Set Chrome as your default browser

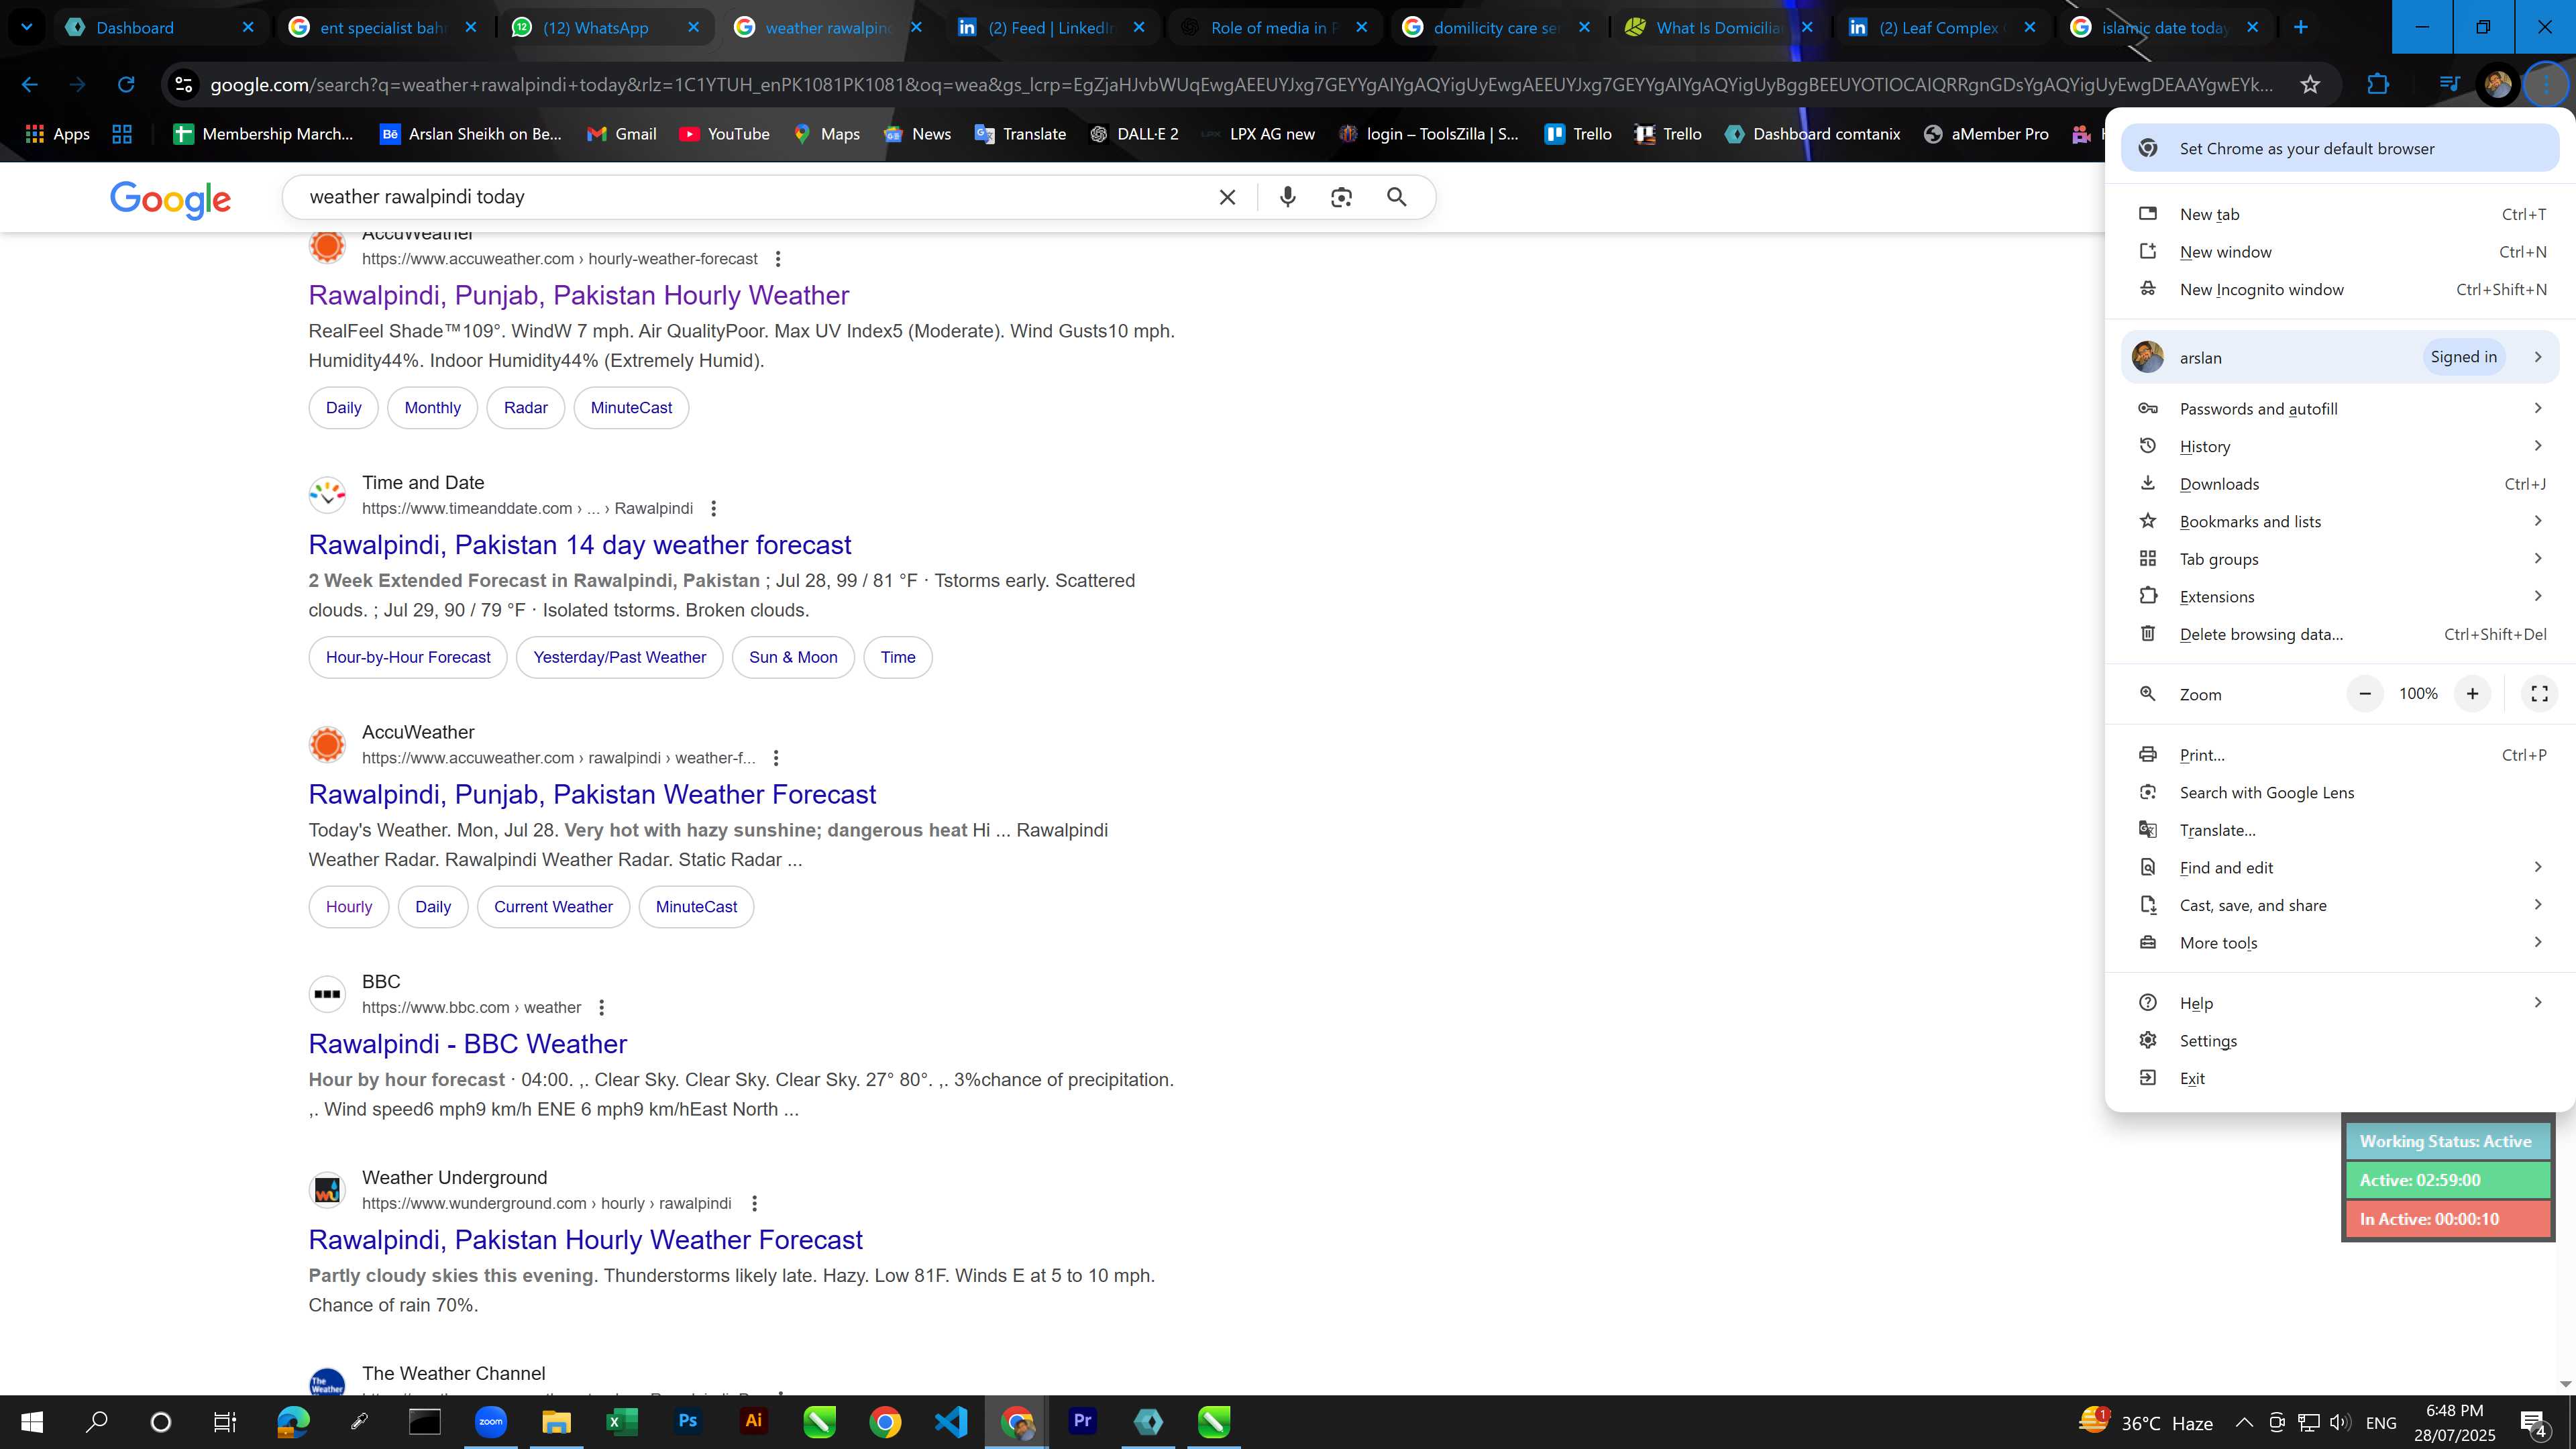pos(2340,148)
